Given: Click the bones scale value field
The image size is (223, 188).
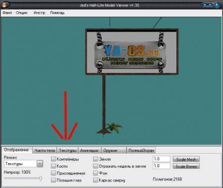Looking at the screenshot, I should tap(161, 166).
